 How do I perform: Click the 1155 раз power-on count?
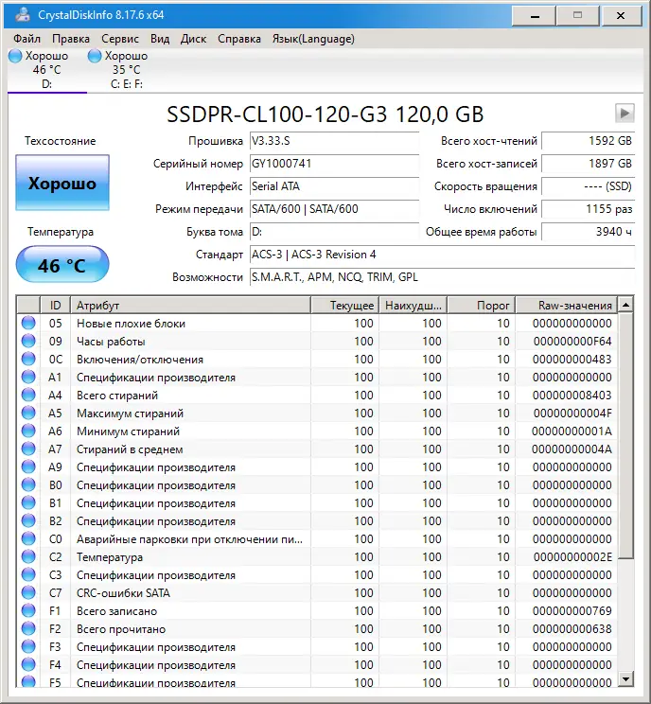[x=589, y=209]
